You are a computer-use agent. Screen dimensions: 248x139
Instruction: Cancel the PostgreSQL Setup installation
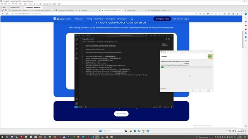coord(208,90)
